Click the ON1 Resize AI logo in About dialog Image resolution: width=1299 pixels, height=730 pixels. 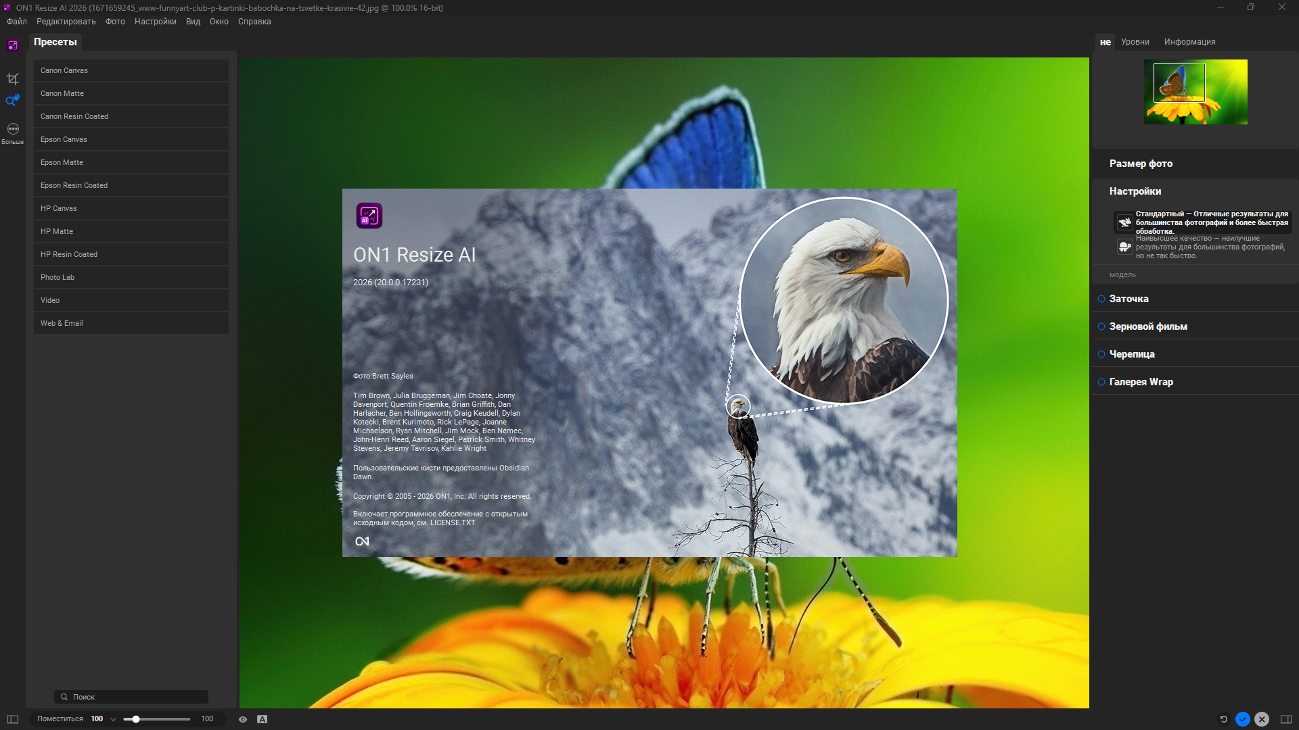[x=369, y=216]
